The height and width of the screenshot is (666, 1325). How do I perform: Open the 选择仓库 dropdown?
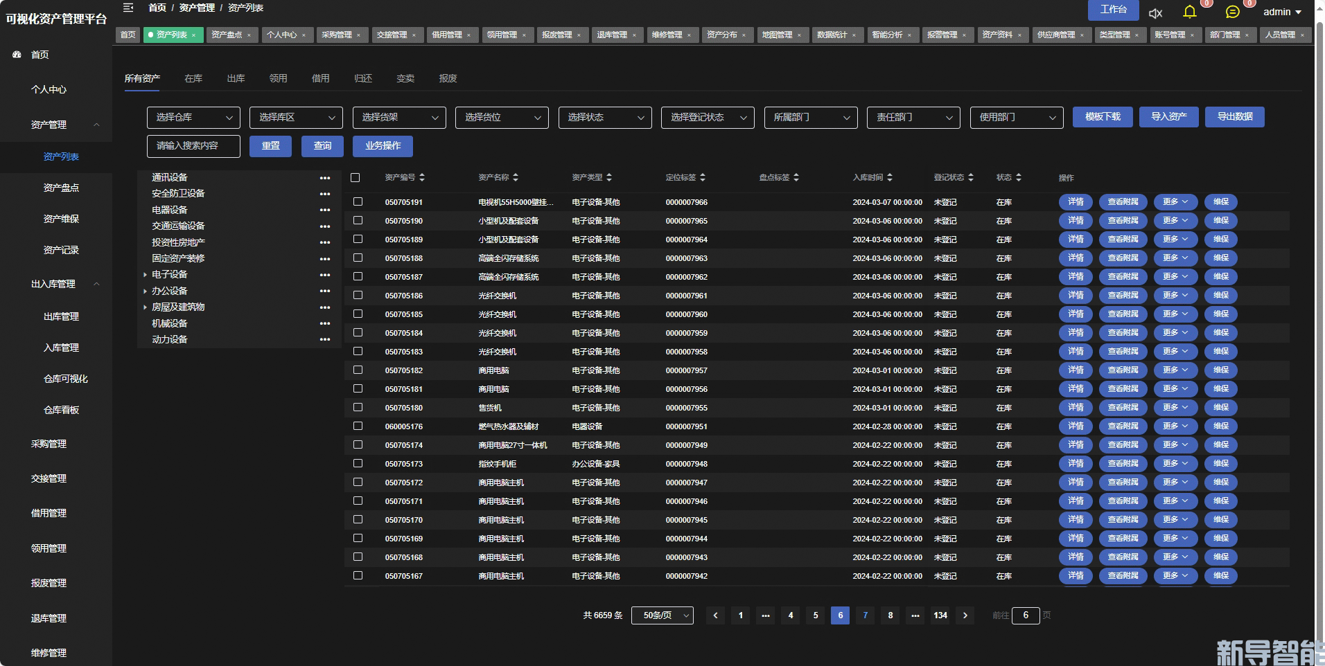tap(193, 118)
